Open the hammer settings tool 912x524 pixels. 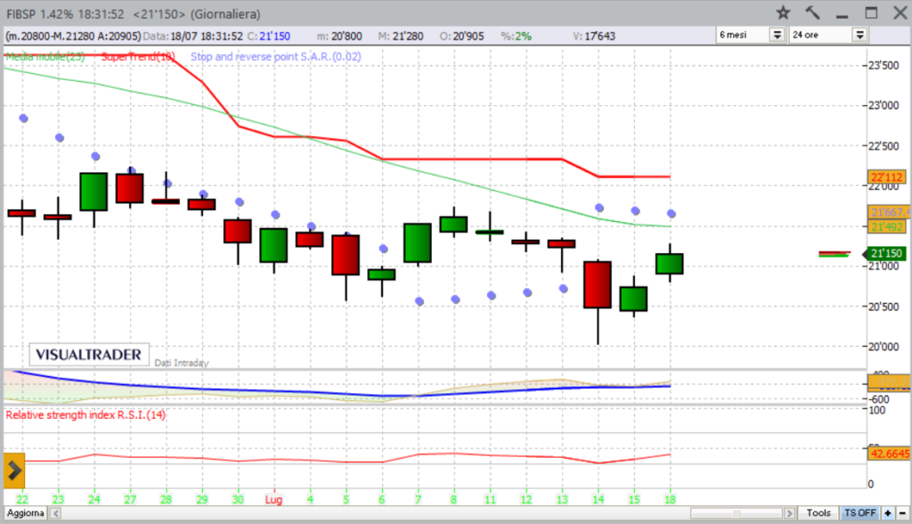tap(812, 12)
